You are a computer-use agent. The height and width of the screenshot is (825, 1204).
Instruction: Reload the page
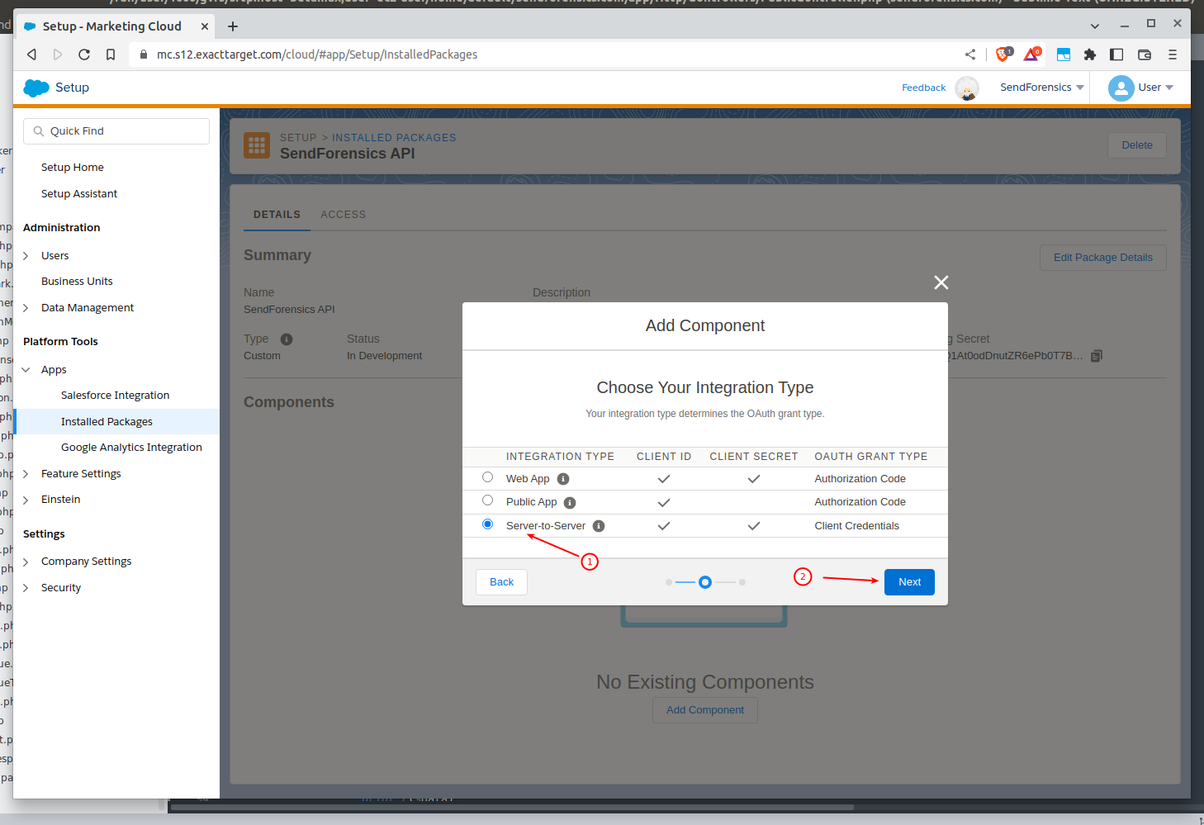pyautogui.click(x=84, y=55)
